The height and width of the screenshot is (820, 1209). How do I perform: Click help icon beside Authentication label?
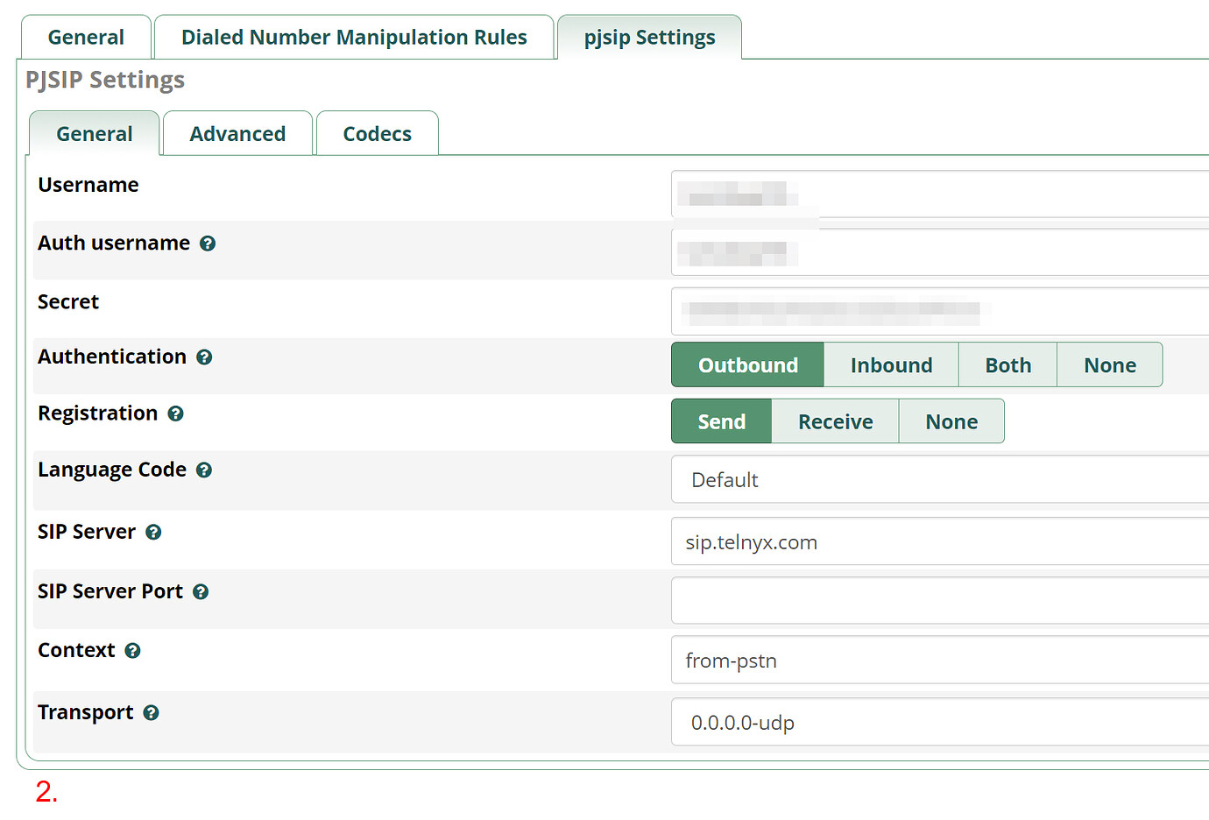(204, 357)
